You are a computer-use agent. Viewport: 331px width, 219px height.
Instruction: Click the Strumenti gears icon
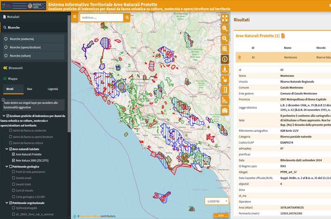click(5, 68)
